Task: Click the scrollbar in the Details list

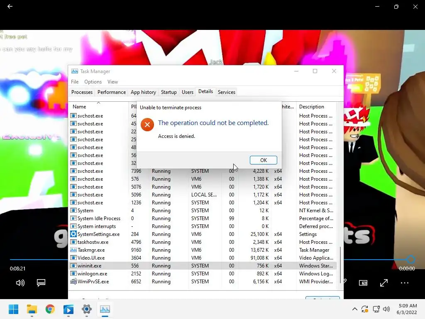Action: pos(340,265)
